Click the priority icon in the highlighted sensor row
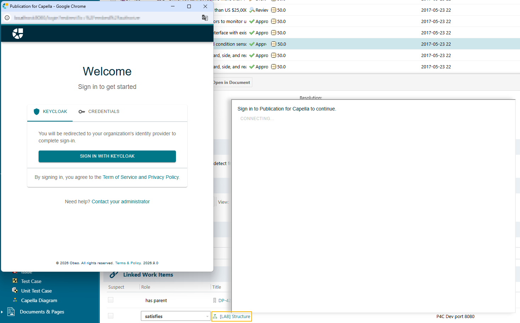Screen dimensions: 520x323 click(x=274, y=44)
